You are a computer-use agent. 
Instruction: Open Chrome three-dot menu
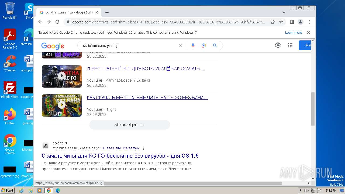309,22
